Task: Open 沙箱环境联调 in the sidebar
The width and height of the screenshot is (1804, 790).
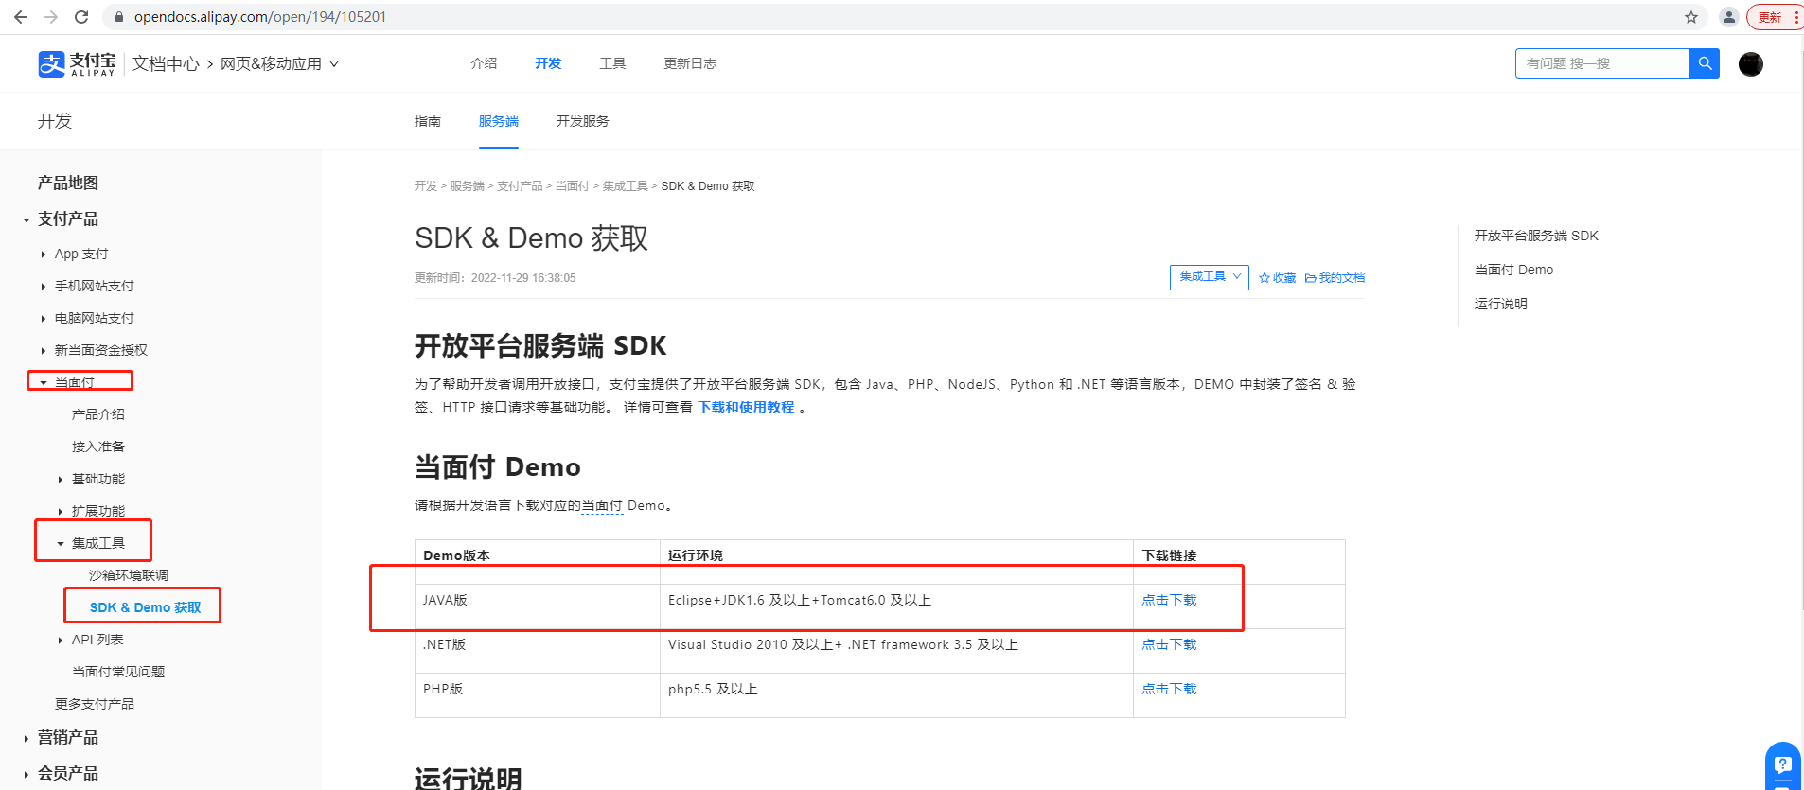Action: tap(129, 575)
